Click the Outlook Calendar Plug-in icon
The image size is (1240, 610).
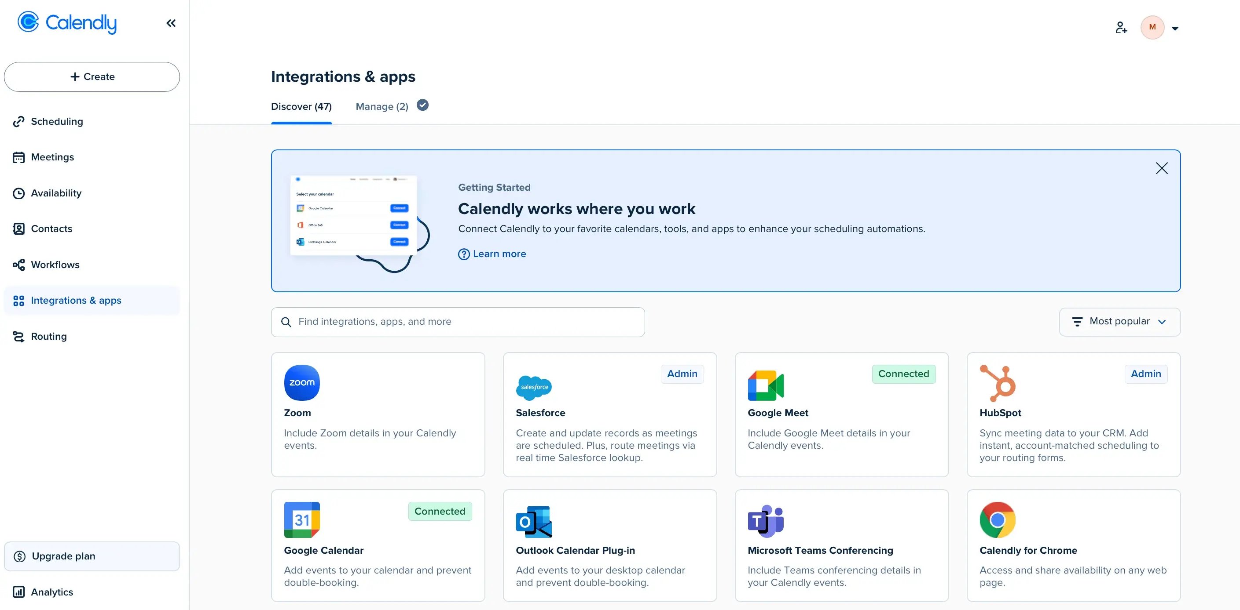pyautogui.click(x=534, y=522)
